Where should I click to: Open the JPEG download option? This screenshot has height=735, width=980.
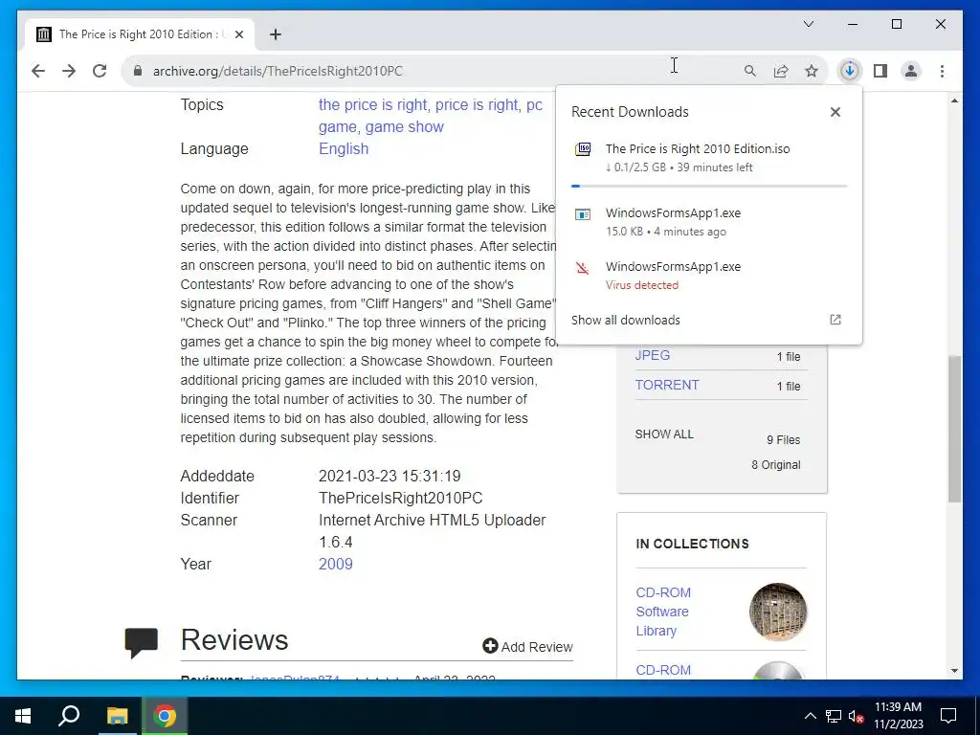pos(653,355)
